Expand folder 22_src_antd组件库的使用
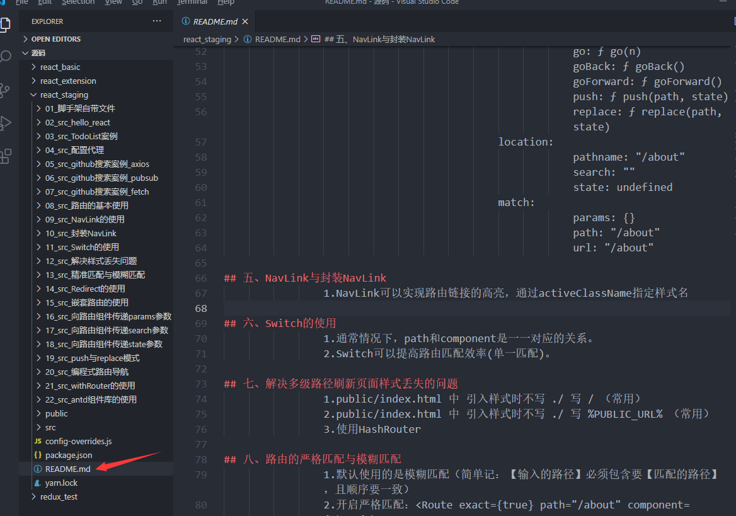Viewport: 736px width, 516px height. [x=38, y=399]
